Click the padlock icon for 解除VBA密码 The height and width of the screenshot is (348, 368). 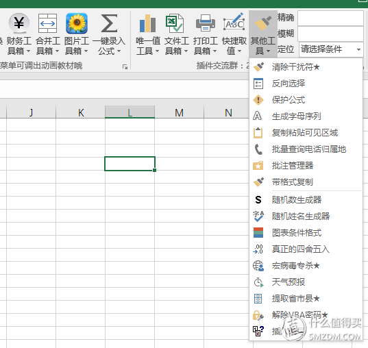[x=258, y=315]
